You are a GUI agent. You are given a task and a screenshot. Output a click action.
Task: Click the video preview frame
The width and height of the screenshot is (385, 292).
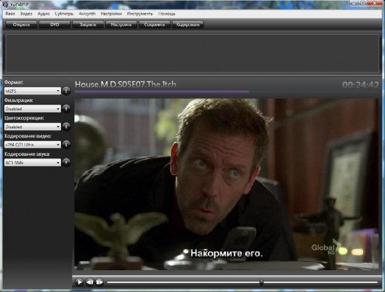227,184
